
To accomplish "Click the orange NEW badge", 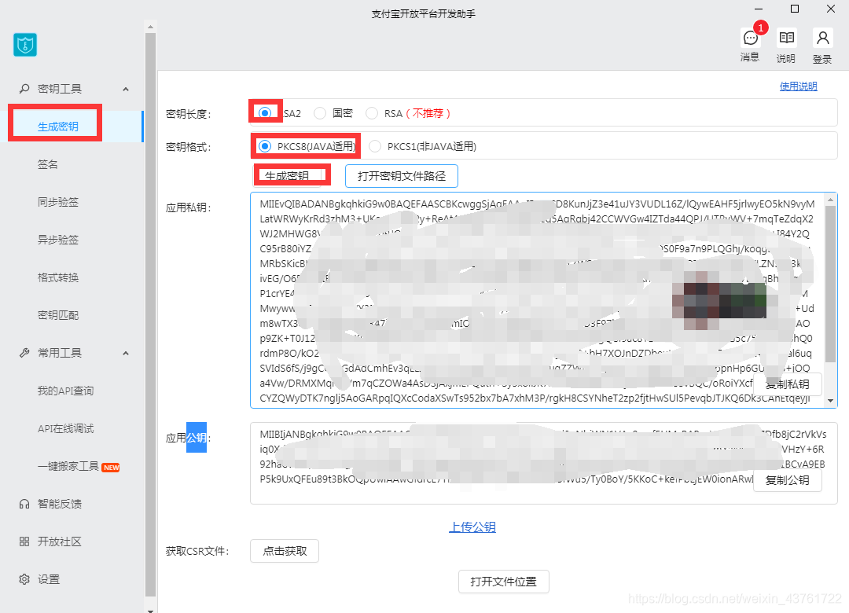I will coord(111,468).
